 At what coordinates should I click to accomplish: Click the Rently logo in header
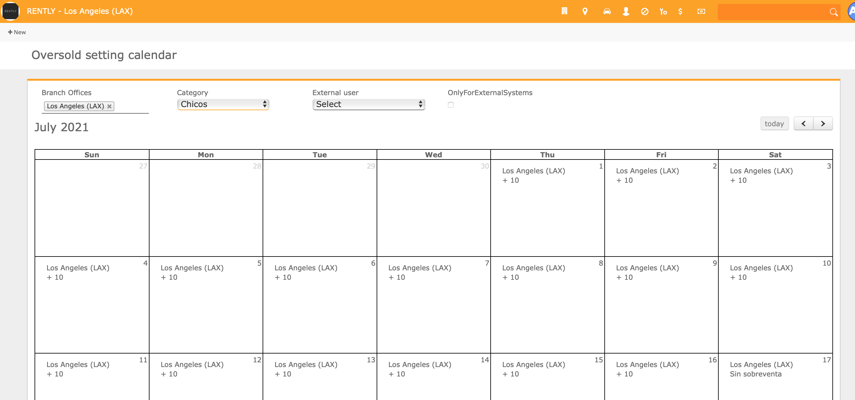pyautogui.click(x=10, y=11)
